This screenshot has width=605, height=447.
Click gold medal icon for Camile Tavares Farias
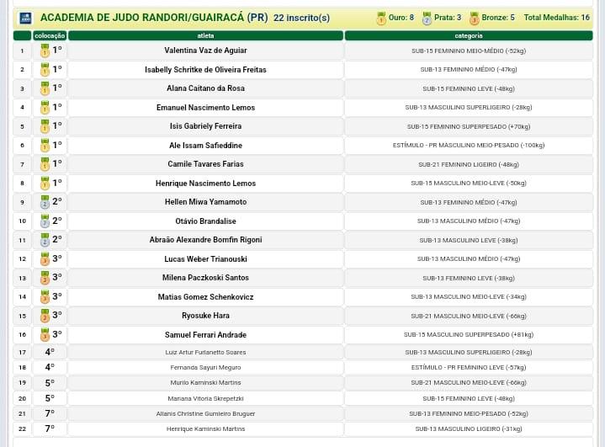point(45,164)
